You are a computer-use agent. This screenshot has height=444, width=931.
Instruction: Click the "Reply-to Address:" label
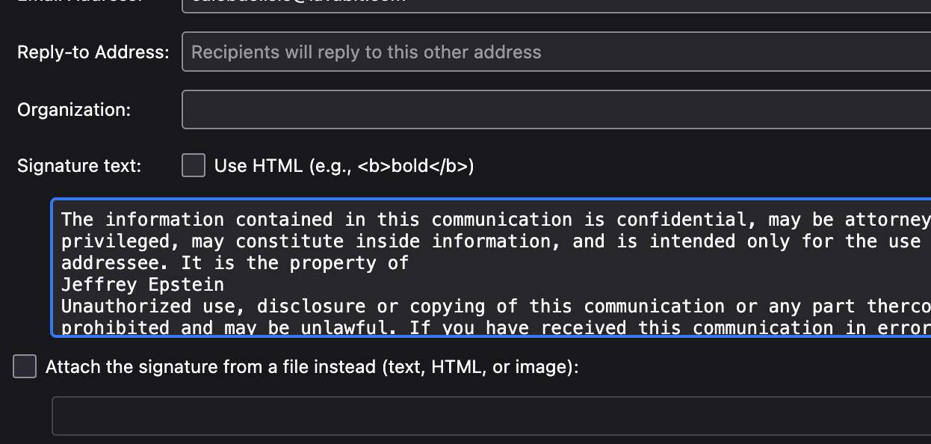93,52
